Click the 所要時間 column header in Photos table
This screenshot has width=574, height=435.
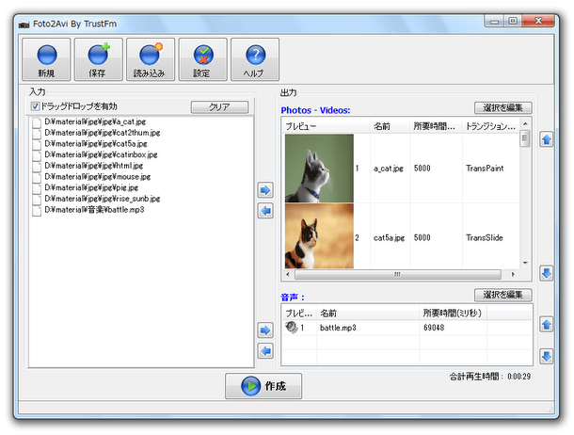(436, 126)
